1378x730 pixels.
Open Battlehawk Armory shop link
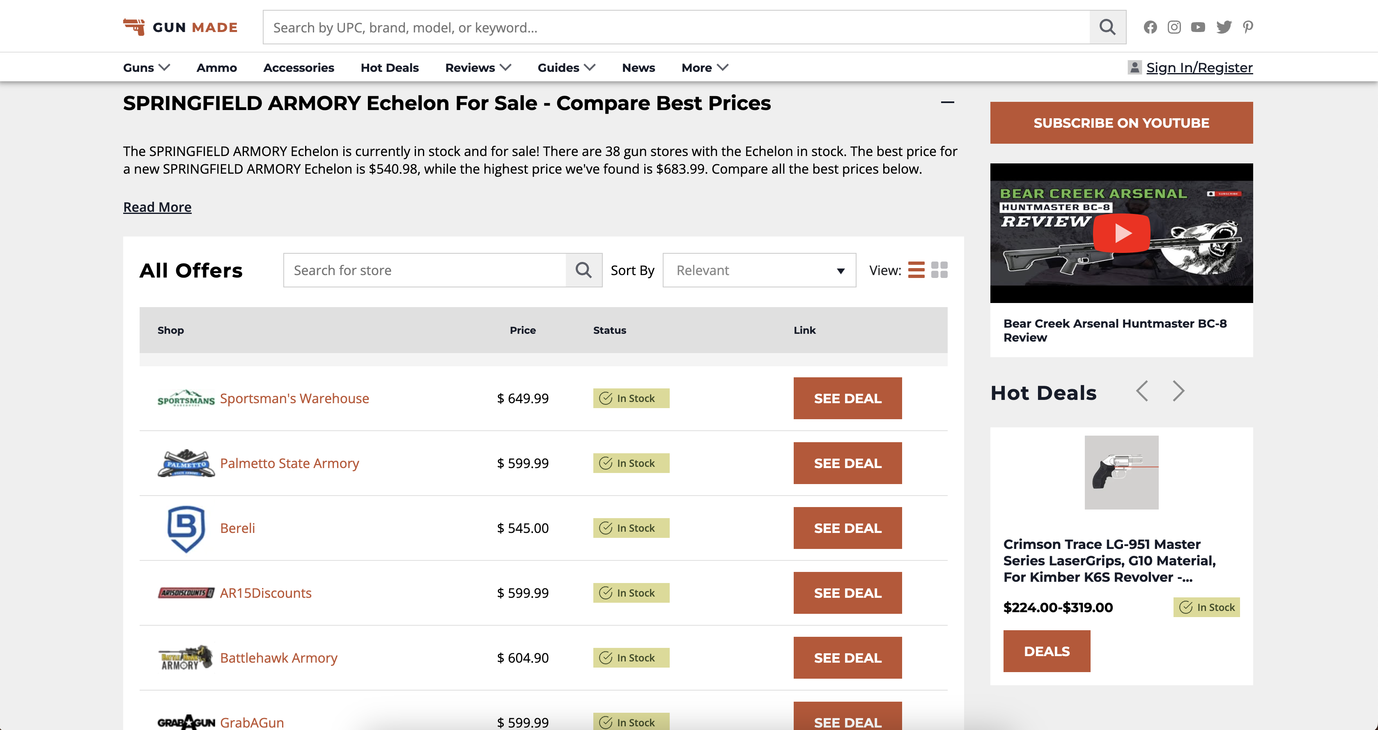pyautogui.click(x=279, y=658)
